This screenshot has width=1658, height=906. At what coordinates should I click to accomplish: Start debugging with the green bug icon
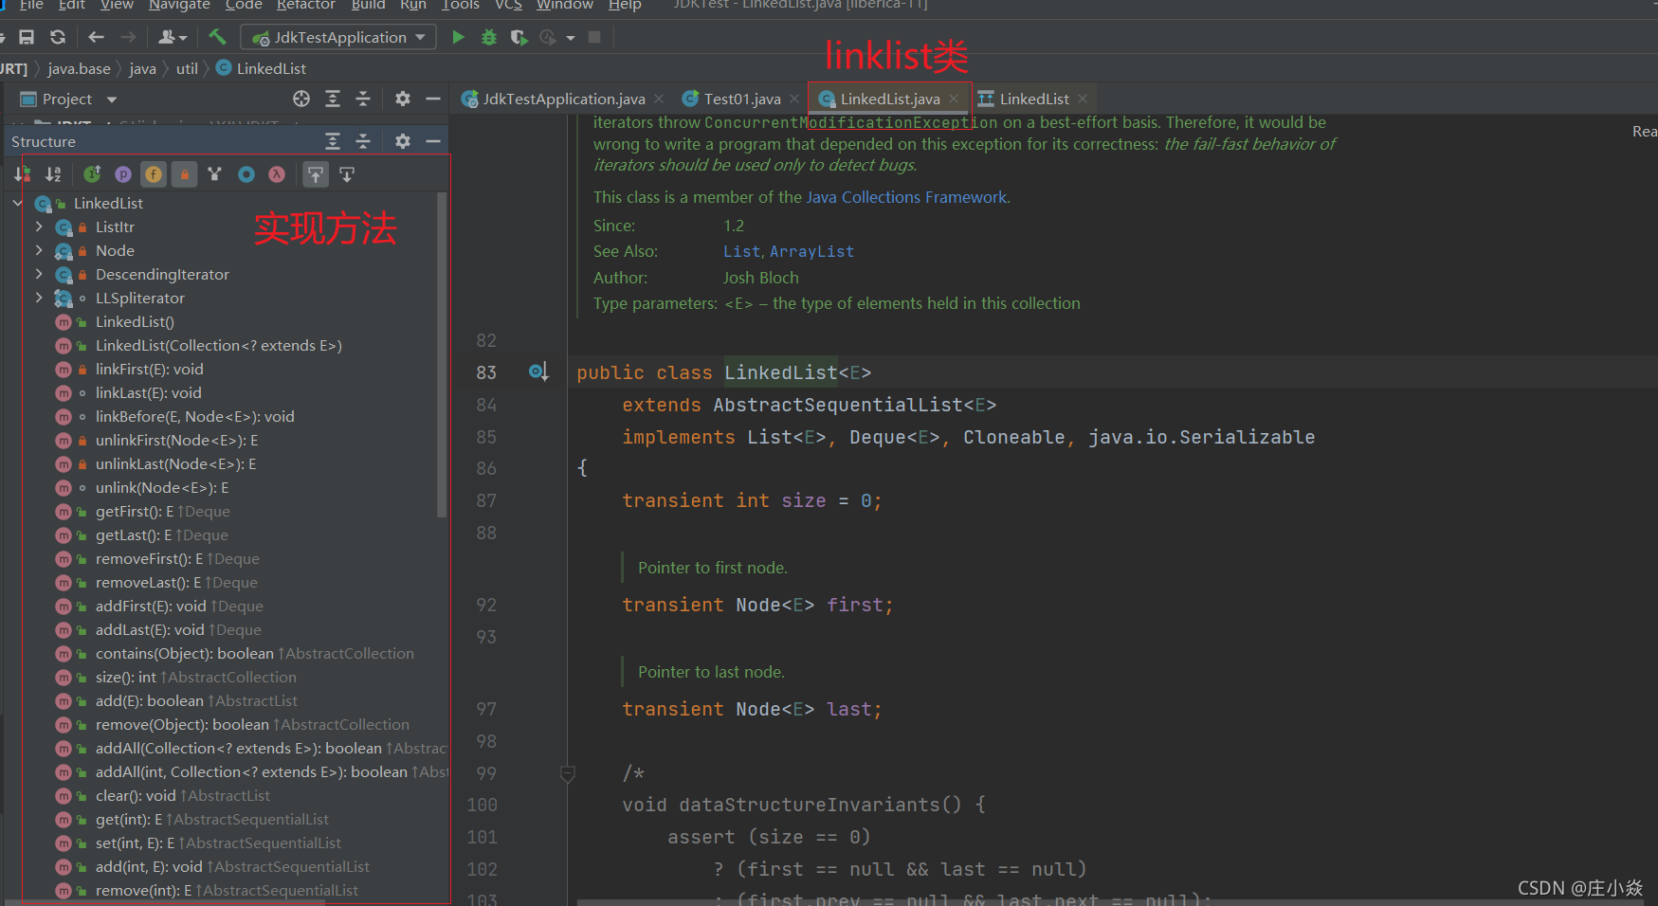[489, 37]
